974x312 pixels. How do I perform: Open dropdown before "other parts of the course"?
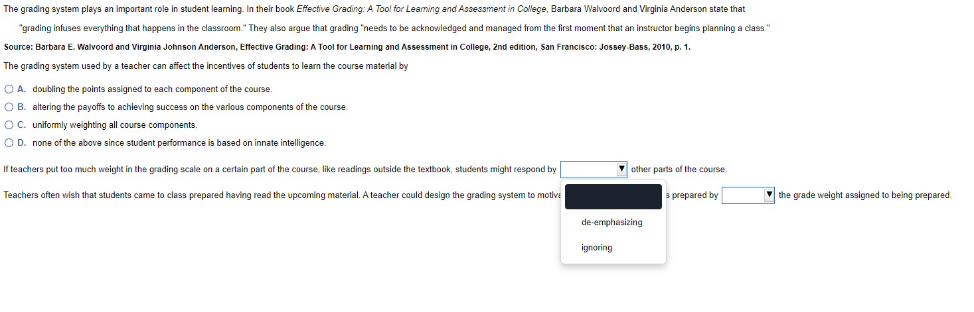[x=594, y=170]
